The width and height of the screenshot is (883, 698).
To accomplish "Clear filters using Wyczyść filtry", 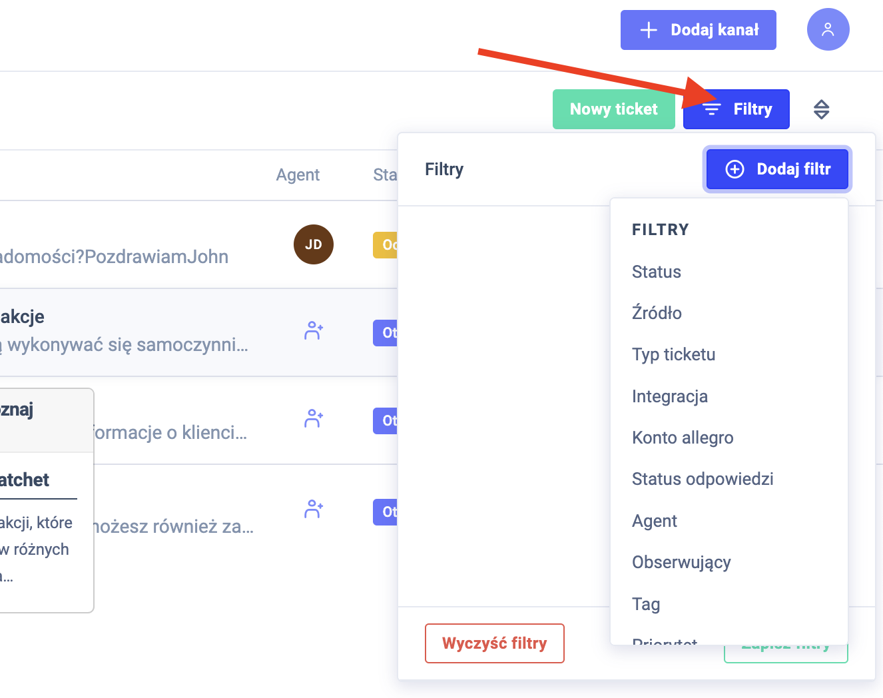I will pos(494,643).
